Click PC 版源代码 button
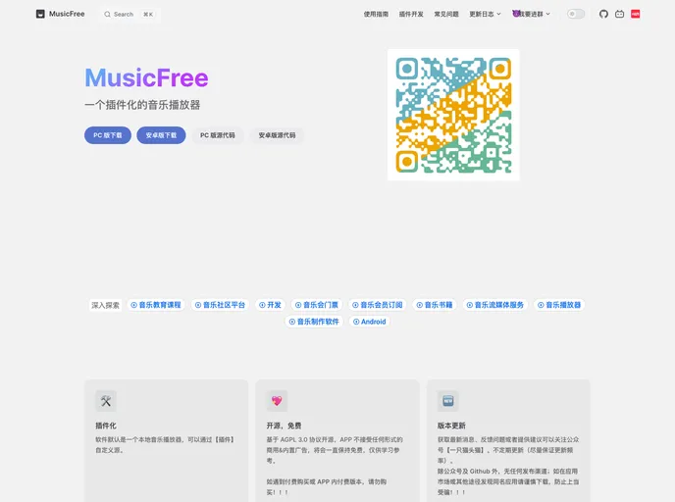Viewport: 675px width, 502px height. (x=218, y=135)
